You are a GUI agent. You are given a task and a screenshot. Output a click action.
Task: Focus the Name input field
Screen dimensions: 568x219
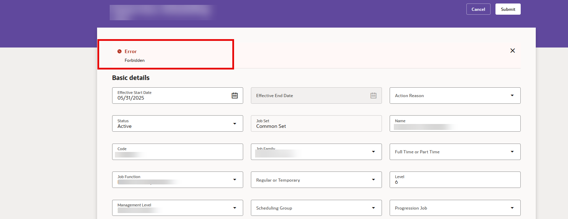tap(455, 123)
